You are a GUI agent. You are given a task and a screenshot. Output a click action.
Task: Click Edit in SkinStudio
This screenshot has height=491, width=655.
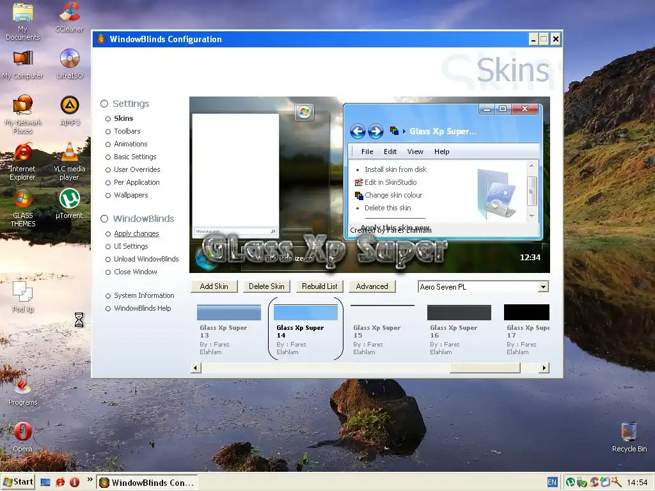(390, 182)
